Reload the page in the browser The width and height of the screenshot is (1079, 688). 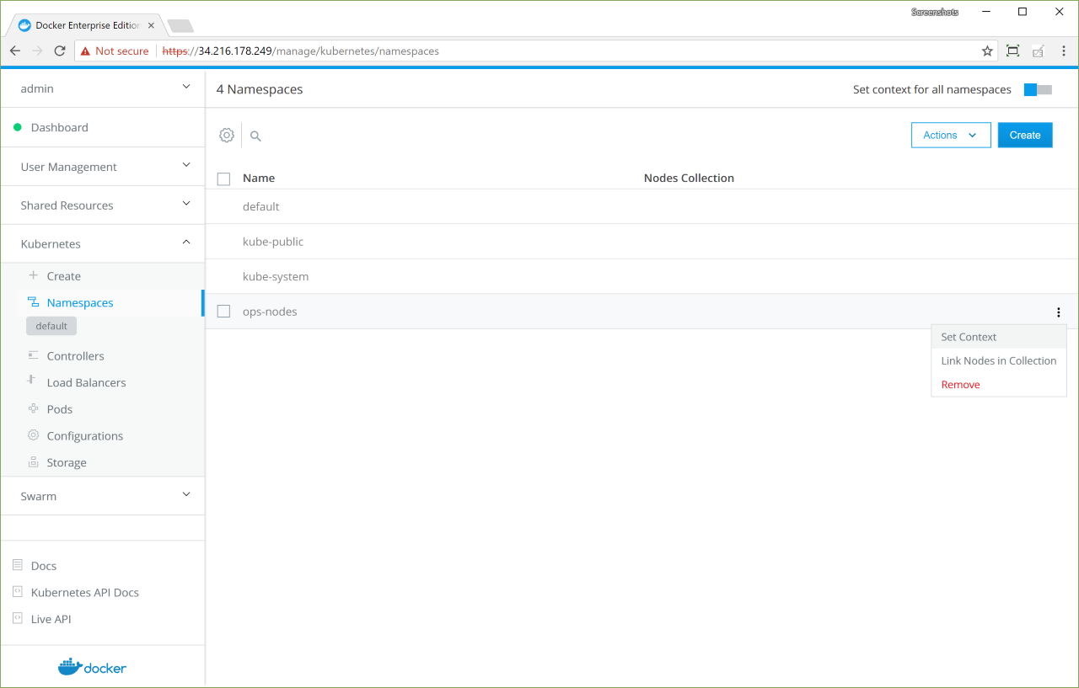click(x=60, y=51)
